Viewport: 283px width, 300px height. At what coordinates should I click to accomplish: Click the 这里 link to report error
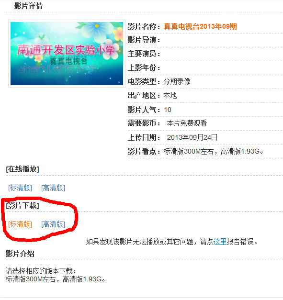[220, 242]
